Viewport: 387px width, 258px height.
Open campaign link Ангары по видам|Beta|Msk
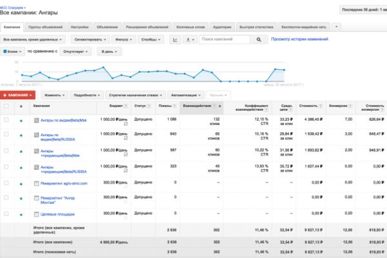pos(64,121)
